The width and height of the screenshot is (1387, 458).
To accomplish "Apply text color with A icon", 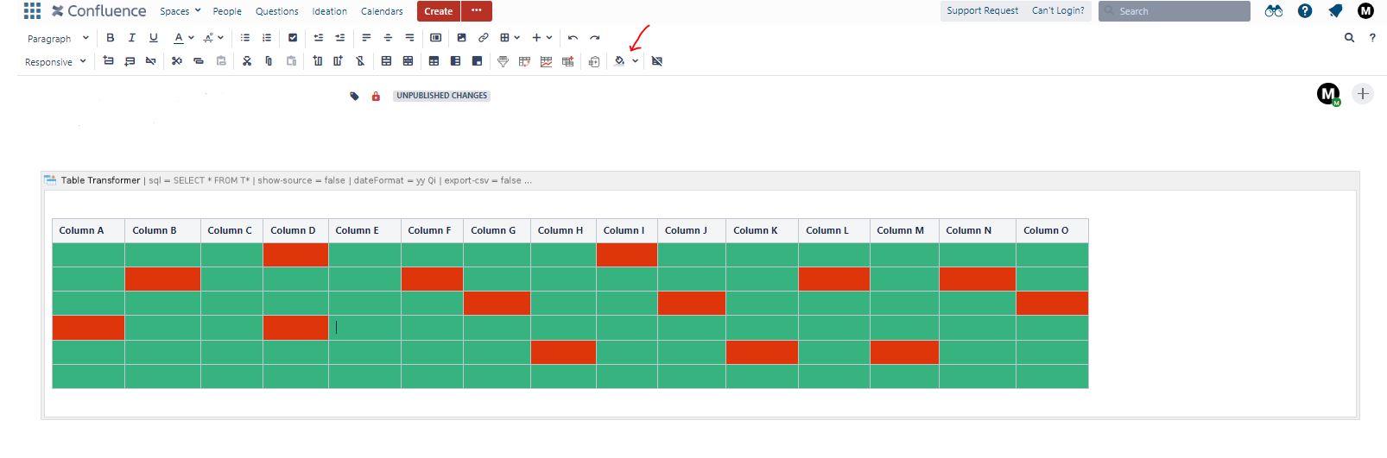I will 178,38.
